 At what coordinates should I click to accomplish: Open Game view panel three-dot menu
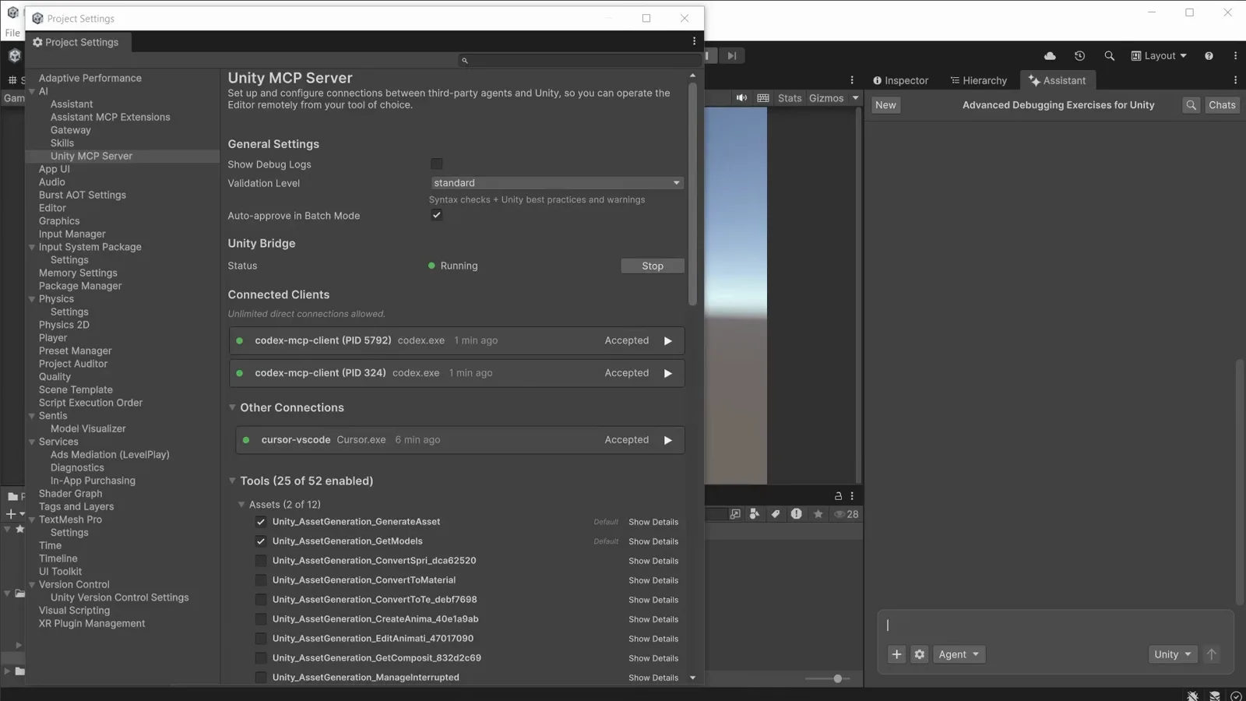point(852,80)
